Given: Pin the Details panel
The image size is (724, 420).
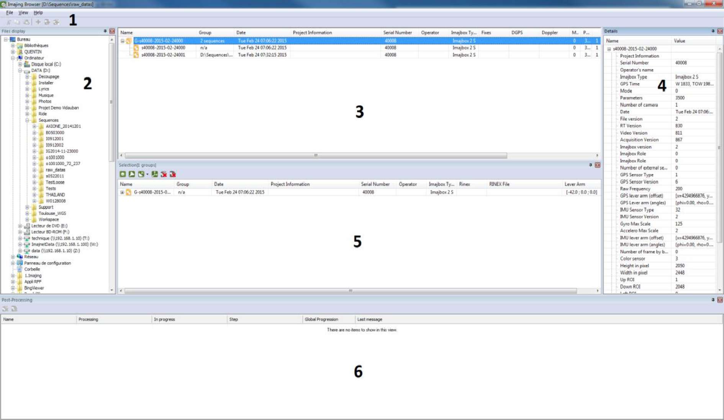Looking at the screenshot, I should point(713,31).
